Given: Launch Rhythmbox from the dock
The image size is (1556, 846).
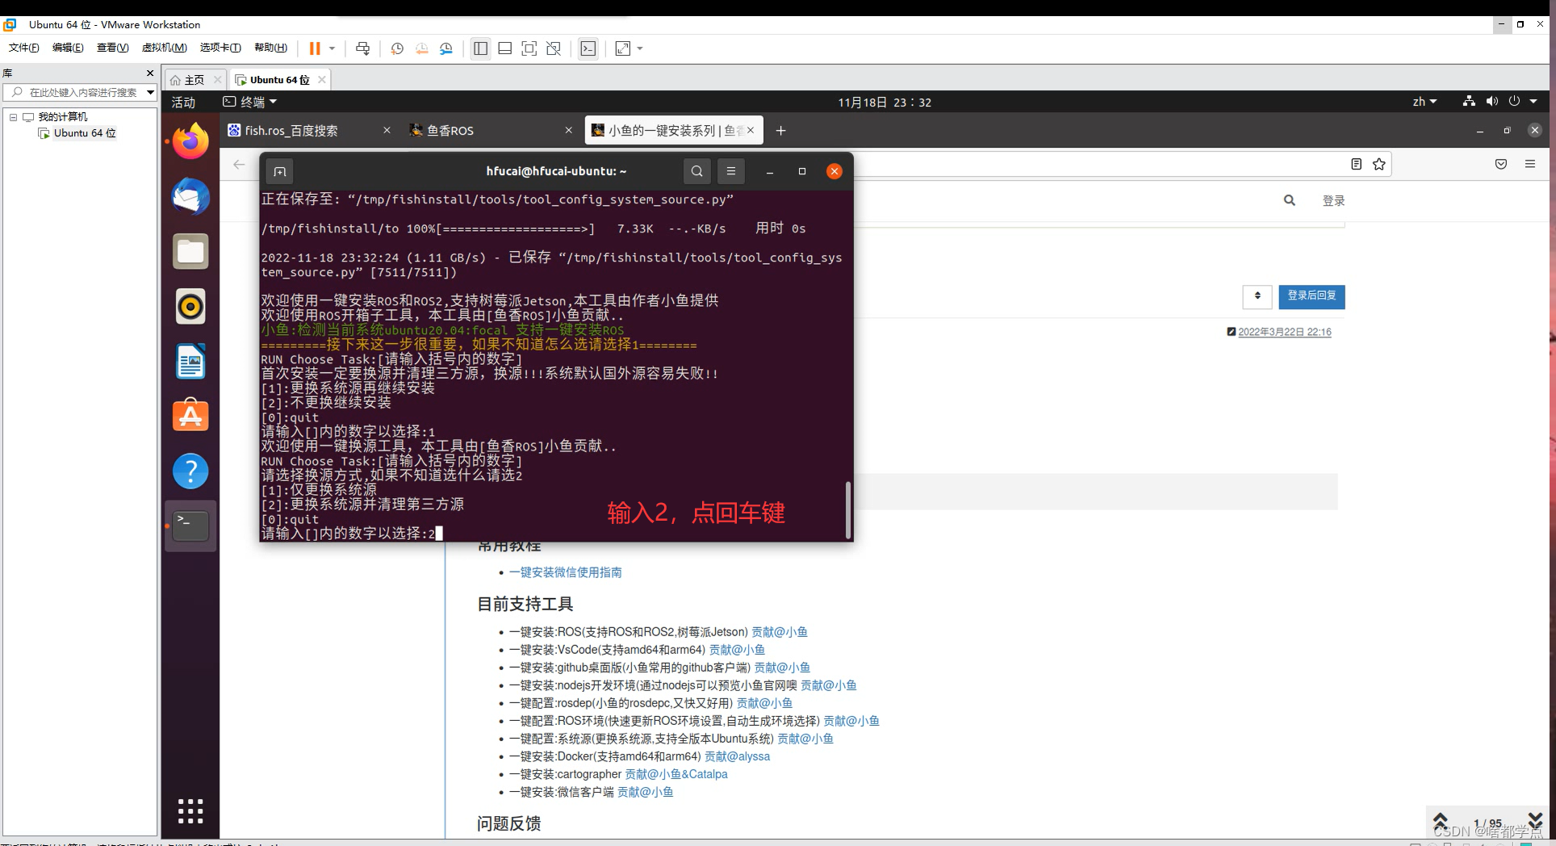Looking at the screenshot, I should coord(190,307).
